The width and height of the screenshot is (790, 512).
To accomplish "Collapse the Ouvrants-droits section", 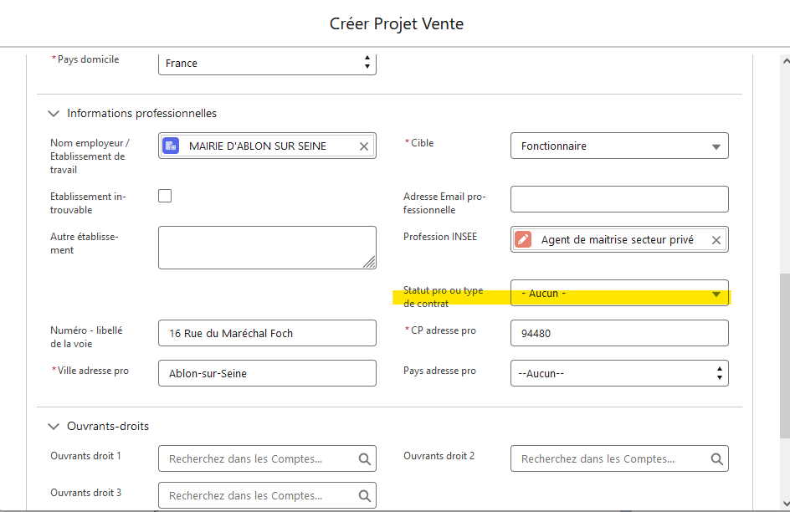I will (54, 427).
